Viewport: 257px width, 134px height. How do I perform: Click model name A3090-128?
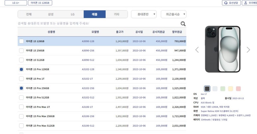point(88,41)
